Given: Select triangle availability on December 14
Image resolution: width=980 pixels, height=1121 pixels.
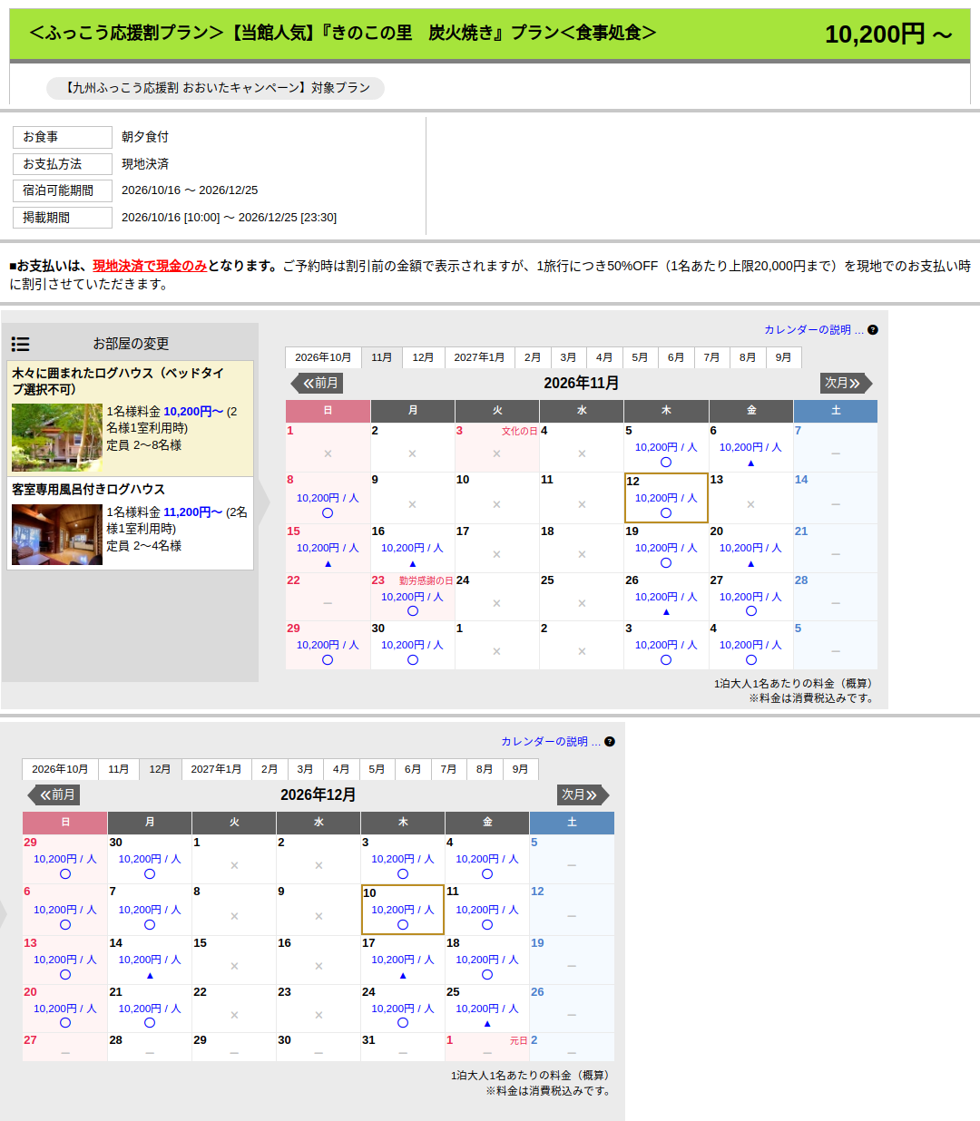Looking at the screenshot, I should point(150,976).
